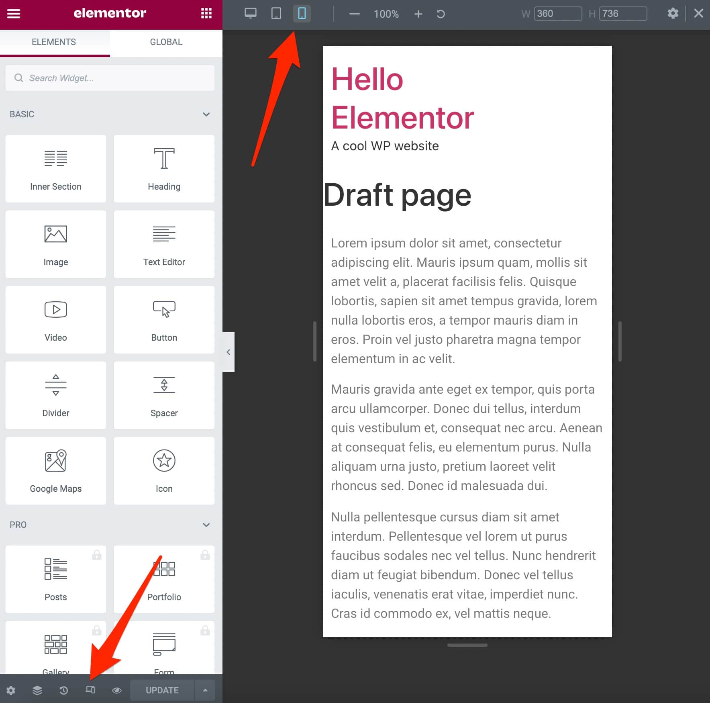Click the UPDATE button
Image resolution: width=710 pixels, height=703 pixels.
162,690
